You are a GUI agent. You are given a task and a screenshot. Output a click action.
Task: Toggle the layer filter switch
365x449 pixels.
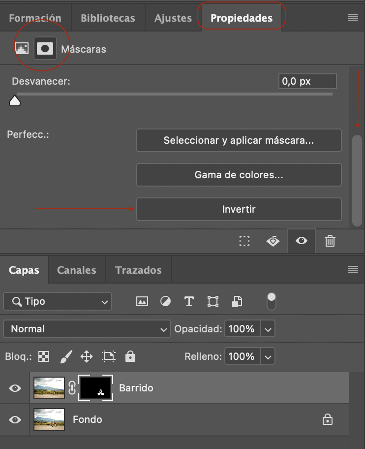(272, 301)
